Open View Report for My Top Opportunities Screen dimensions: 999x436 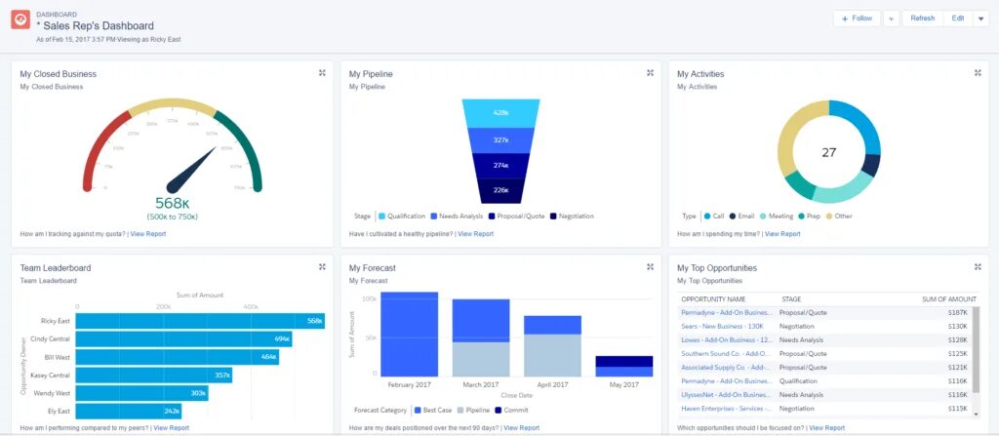[827, 428]
